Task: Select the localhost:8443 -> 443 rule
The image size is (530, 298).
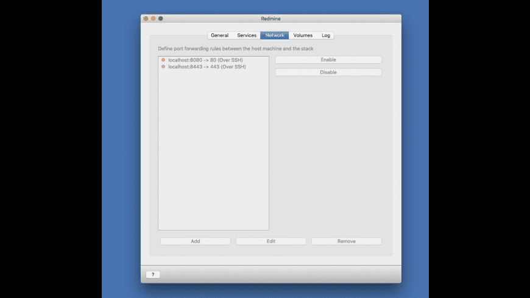Action: pyautogui.click(x=214, y=67)
